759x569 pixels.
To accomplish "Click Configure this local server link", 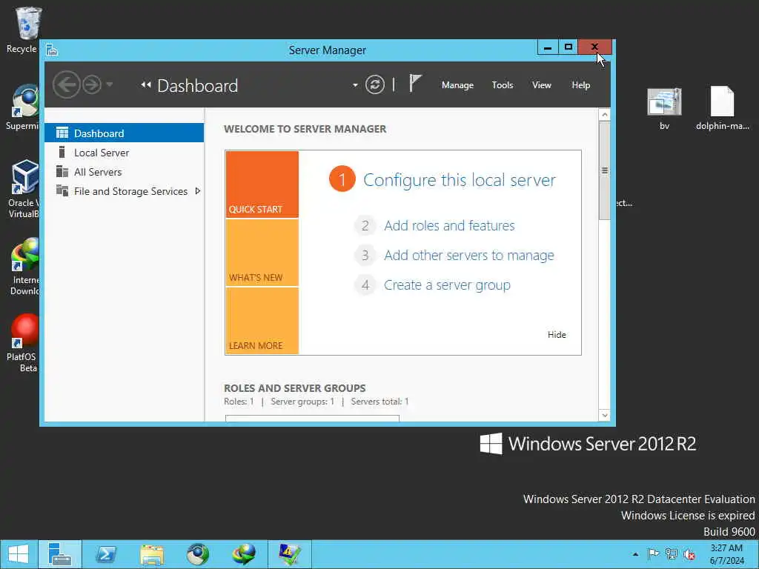I will click(x=460, y=180).
